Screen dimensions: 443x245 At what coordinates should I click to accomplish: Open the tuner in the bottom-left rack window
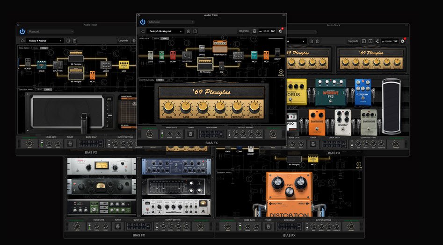pyautogui.click(x=118, y=226)
